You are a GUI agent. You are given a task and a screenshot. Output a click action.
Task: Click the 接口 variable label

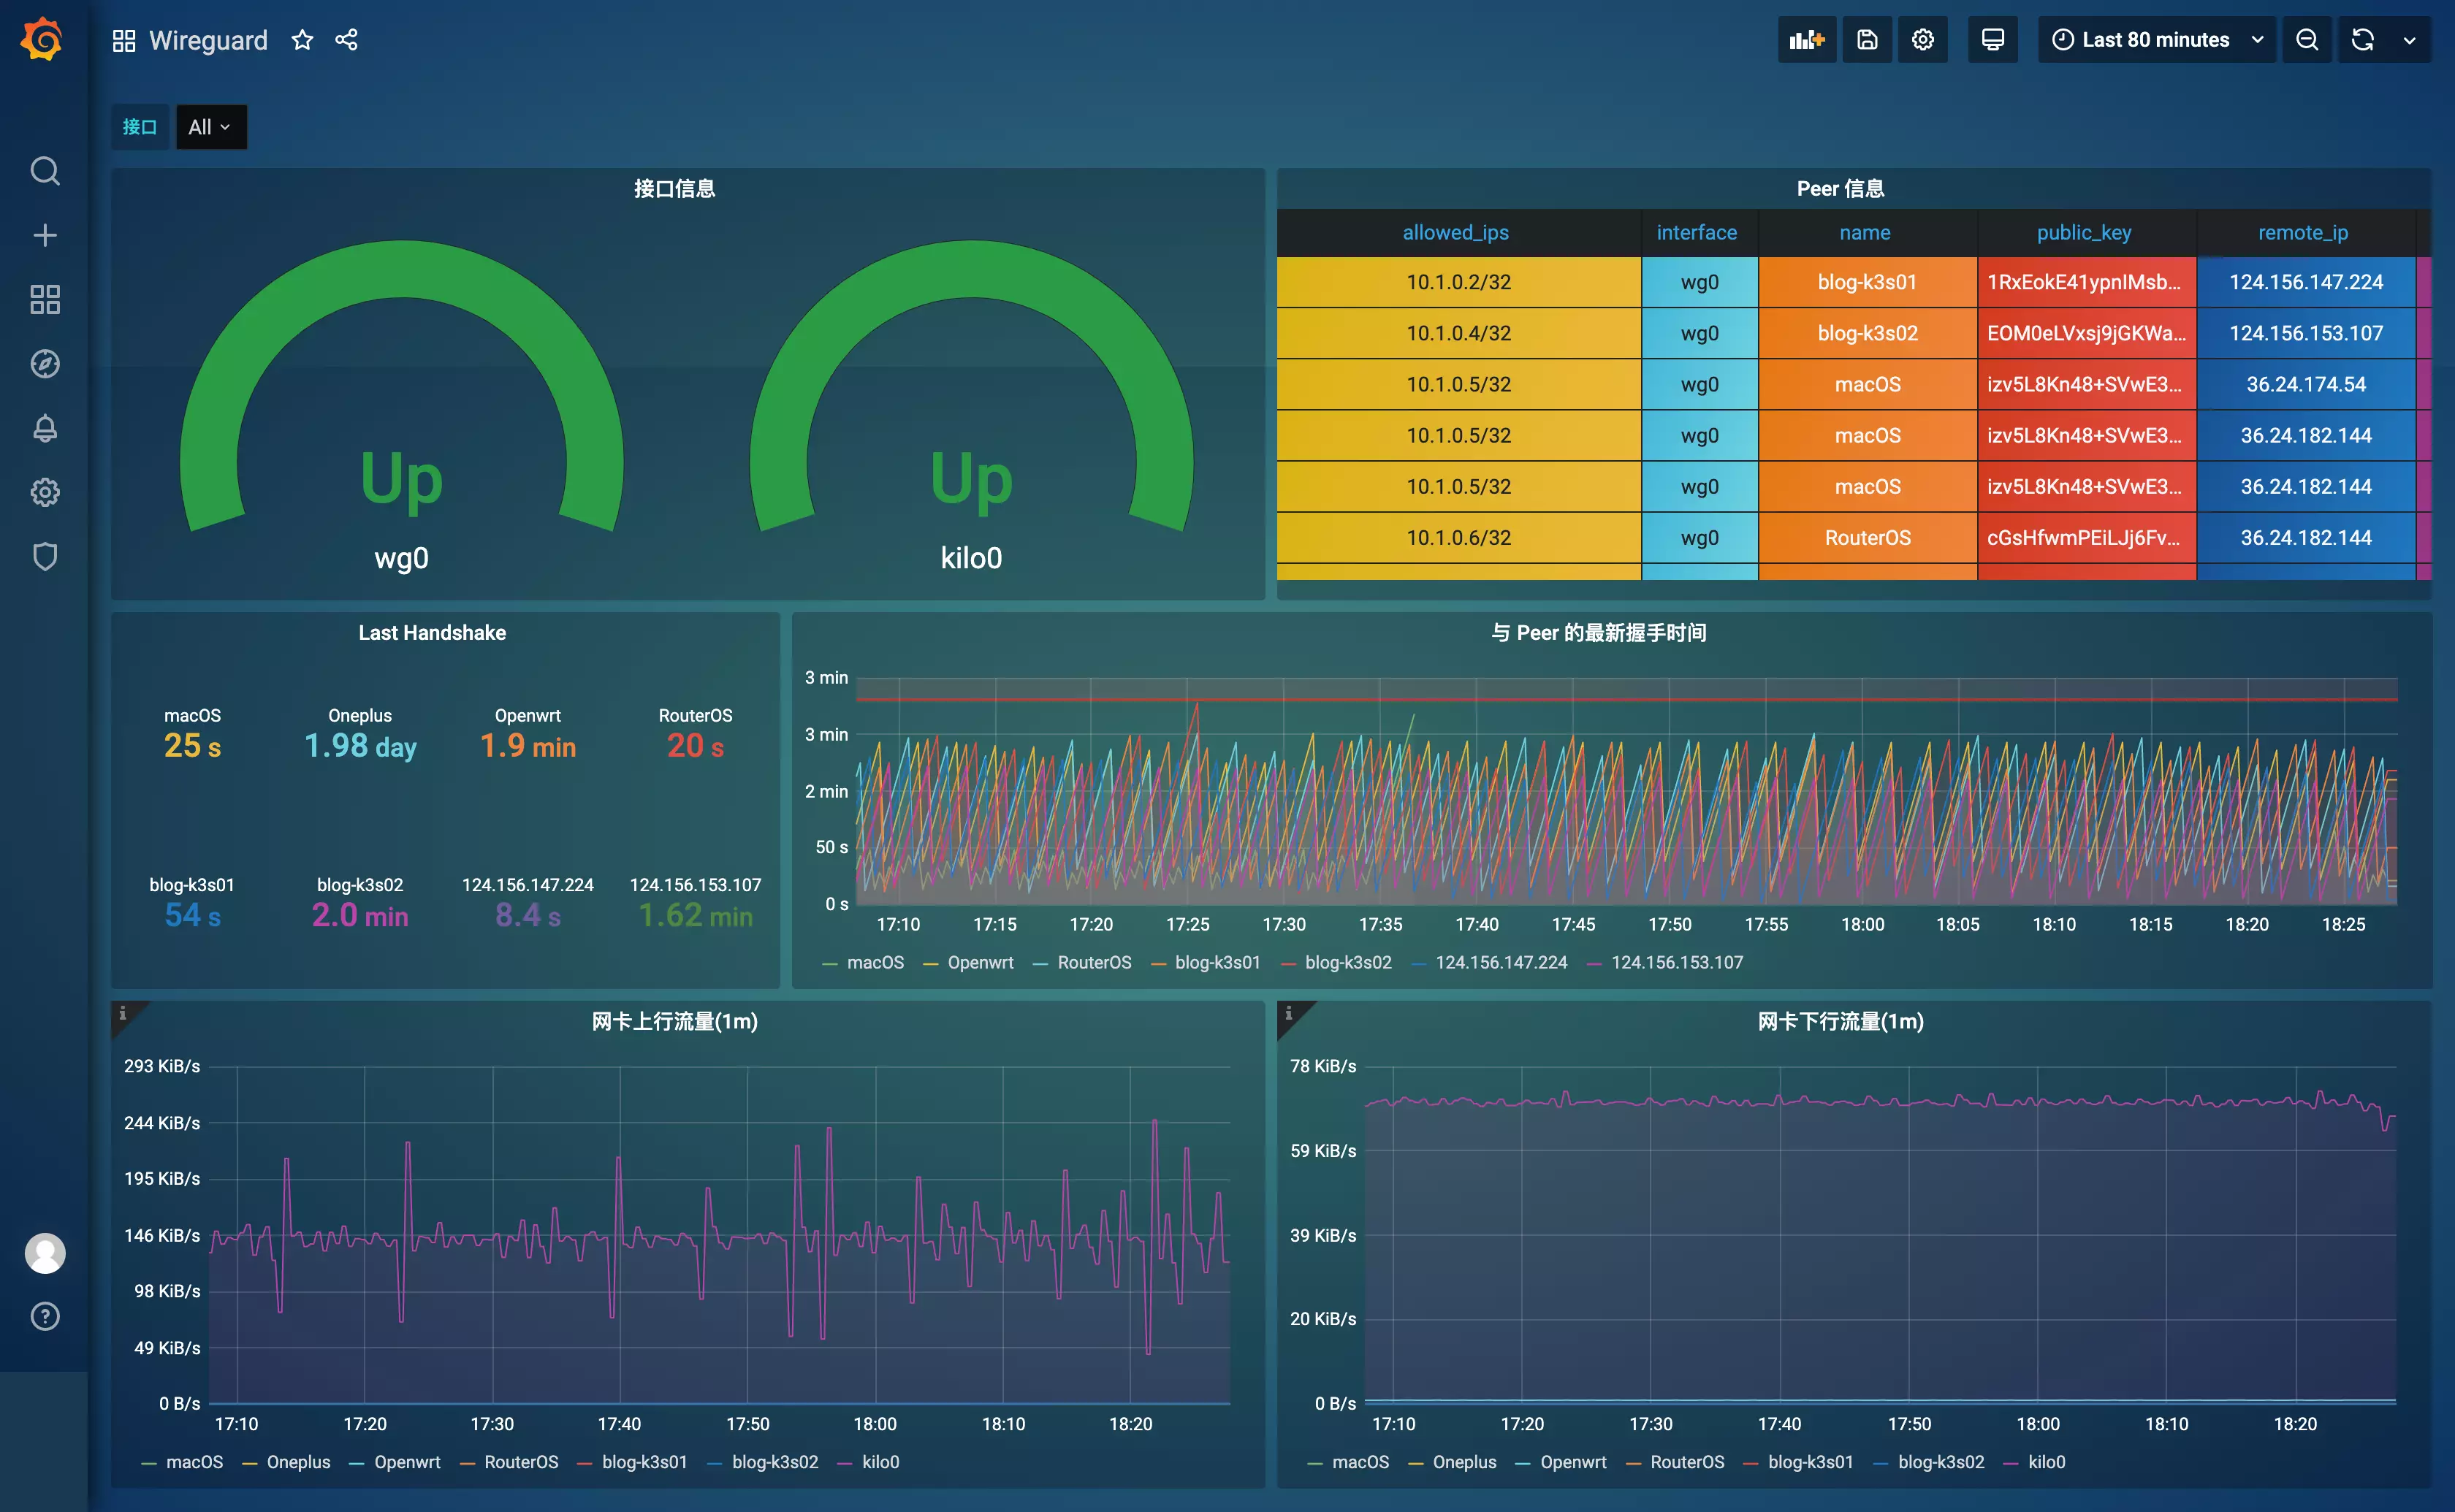pyautogui.click(x=140, y=127)
